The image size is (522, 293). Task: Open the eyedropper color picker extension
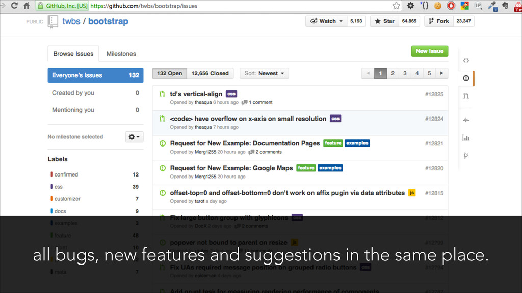click(x=492, y=6)
